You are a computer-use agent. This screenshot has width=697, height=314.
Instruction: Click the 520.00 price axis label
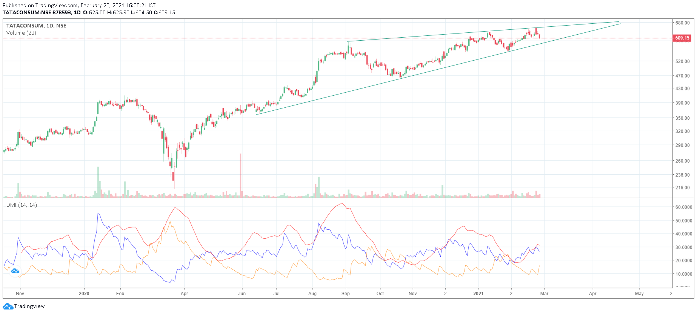(x=682, y=61)
